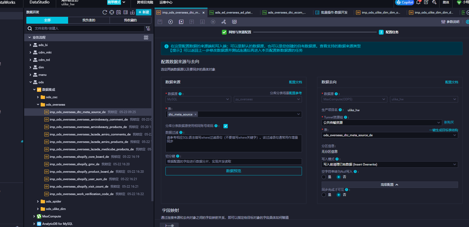Switch to script mode via the code icon

pos(234,22)
